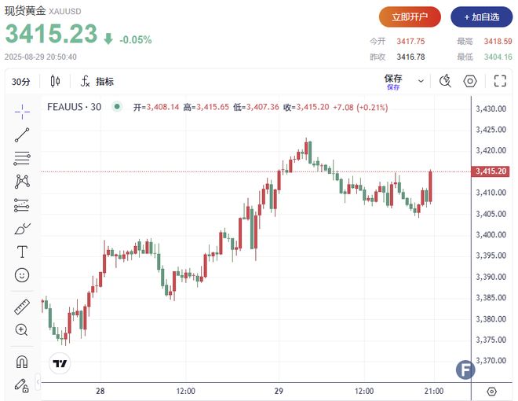
Task: Toggle magnet snap mode
Action: pos(22,362)
